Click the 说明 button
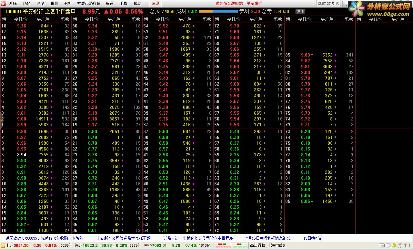This screenshot has height=249, width=413. 300,11
